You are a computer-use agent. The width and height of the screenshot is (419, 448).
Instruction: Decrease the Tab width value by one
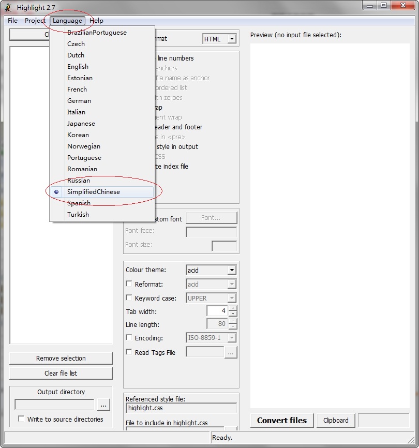(x=233, y=313)
